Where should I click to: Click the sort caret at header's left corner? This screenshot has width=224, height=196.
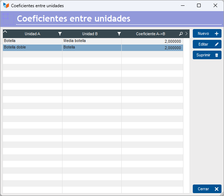click(x=5, y=32)
